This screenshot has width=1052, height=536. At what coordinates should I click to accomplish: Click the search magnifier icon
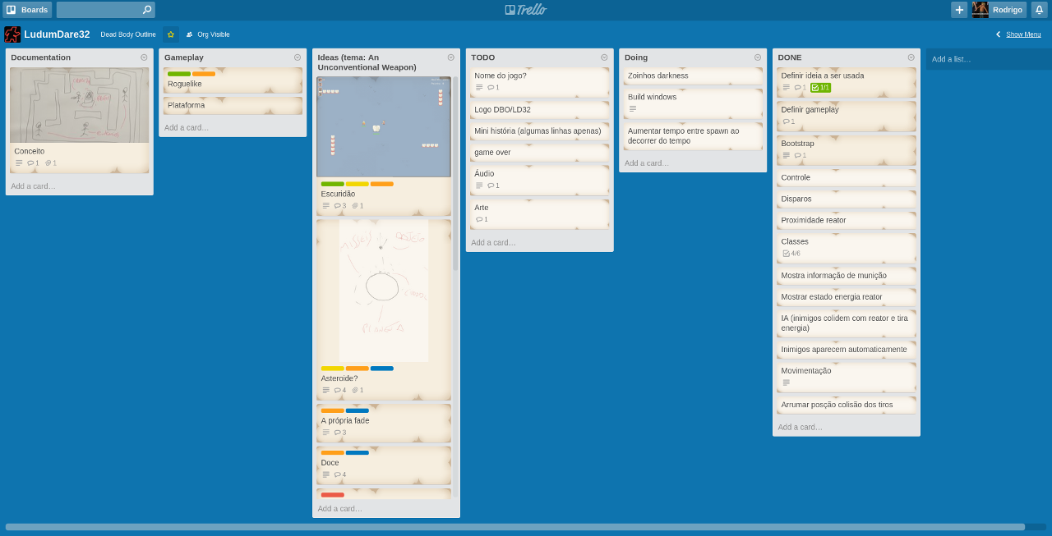(x=146, y=10)
